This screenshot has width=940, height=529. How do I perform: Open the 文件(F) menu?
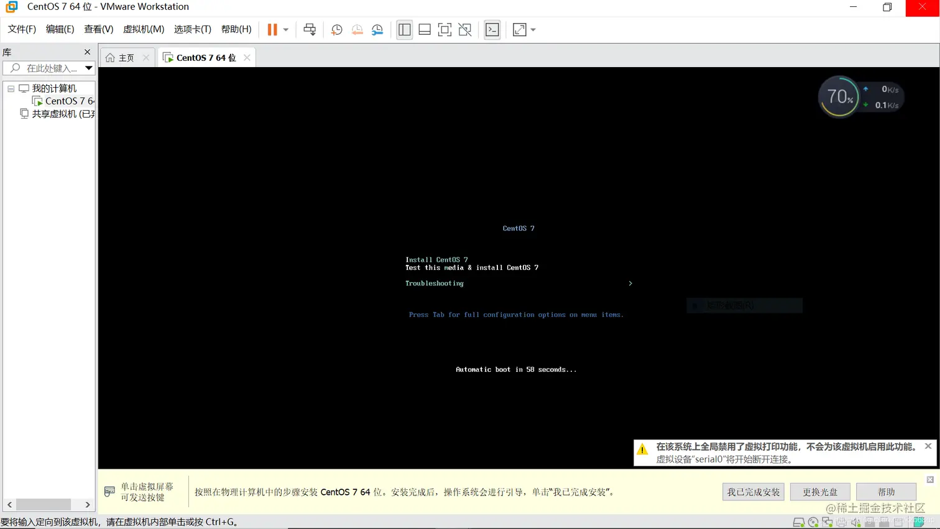pyautogui.click(x=22, y=29)
